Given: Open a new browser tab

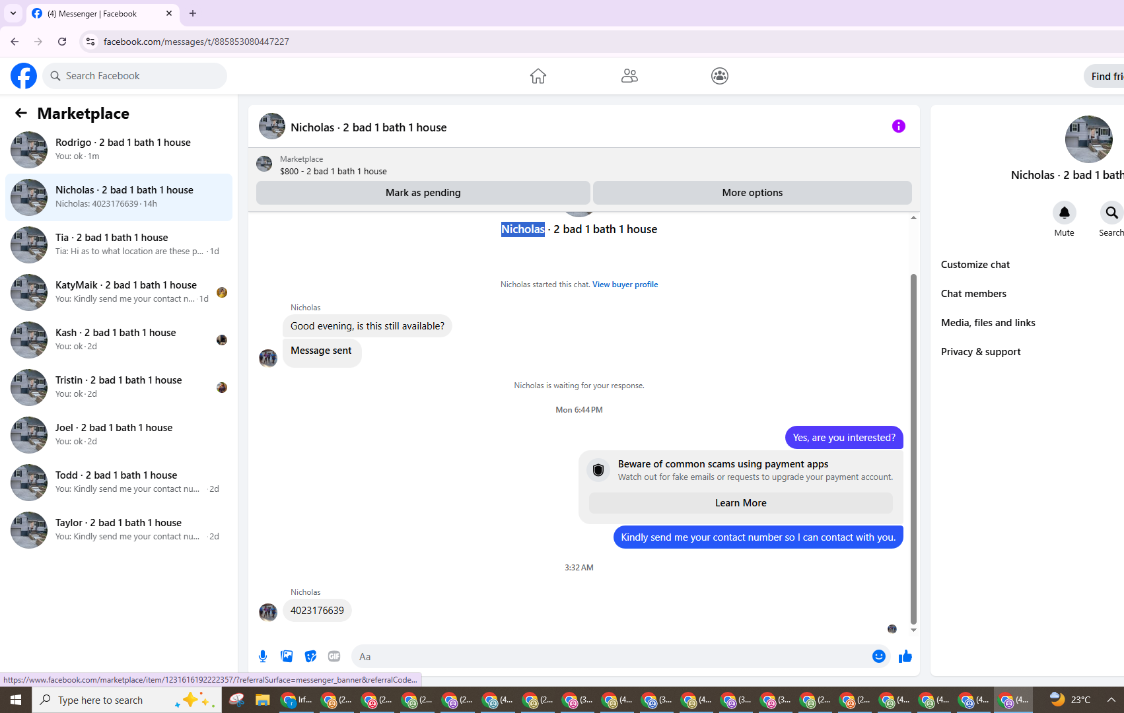Looking at the screenshot, I should (x=193, y=13).
